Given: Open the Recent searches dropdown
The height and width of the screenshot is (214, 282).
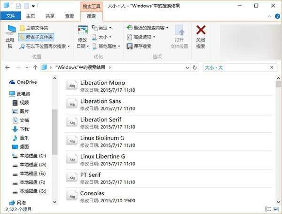Looking at the screenshot, I should coord(148,28).
